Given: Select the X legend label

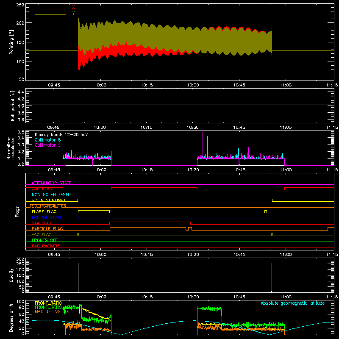Looking at the screenshot, I should point(73,7).
